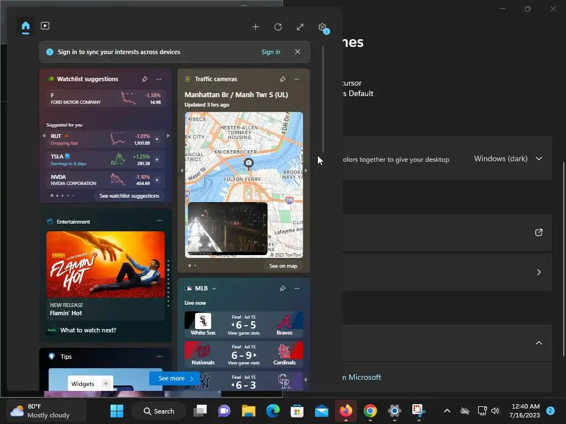Viewport: 566px width, 424px height.
Task: Switch to Settings app on taskbar
Action: coord(395,411)
